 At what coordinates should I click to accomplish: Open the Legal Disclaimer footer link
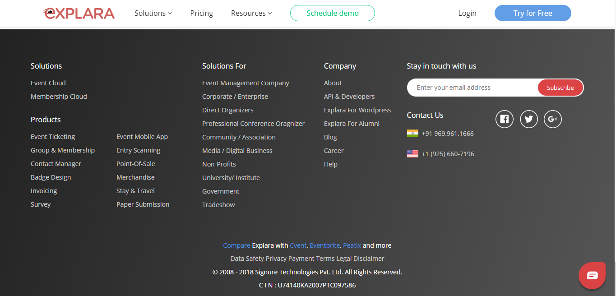(360, 259)
